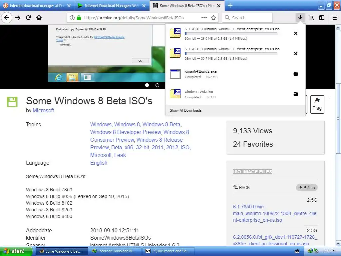Viewport: 341px width, 256px height.
Task: Bookmark this page with the star
Action: coord(213,18)
